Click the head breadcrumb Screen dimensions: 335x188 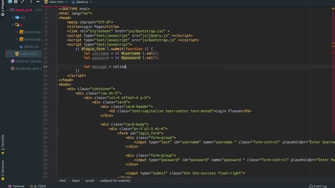pos(75,181)
